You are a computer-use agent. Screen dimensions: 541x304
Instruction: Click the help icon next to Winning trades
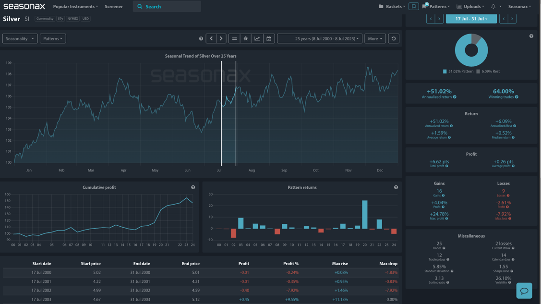(517, 97)
